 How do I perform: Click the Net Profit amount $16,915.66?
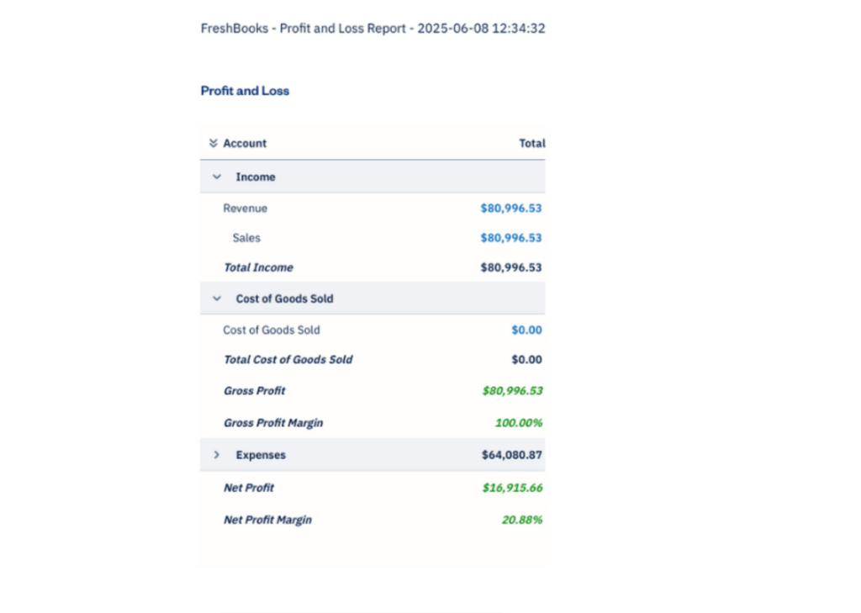coord(511,488)
